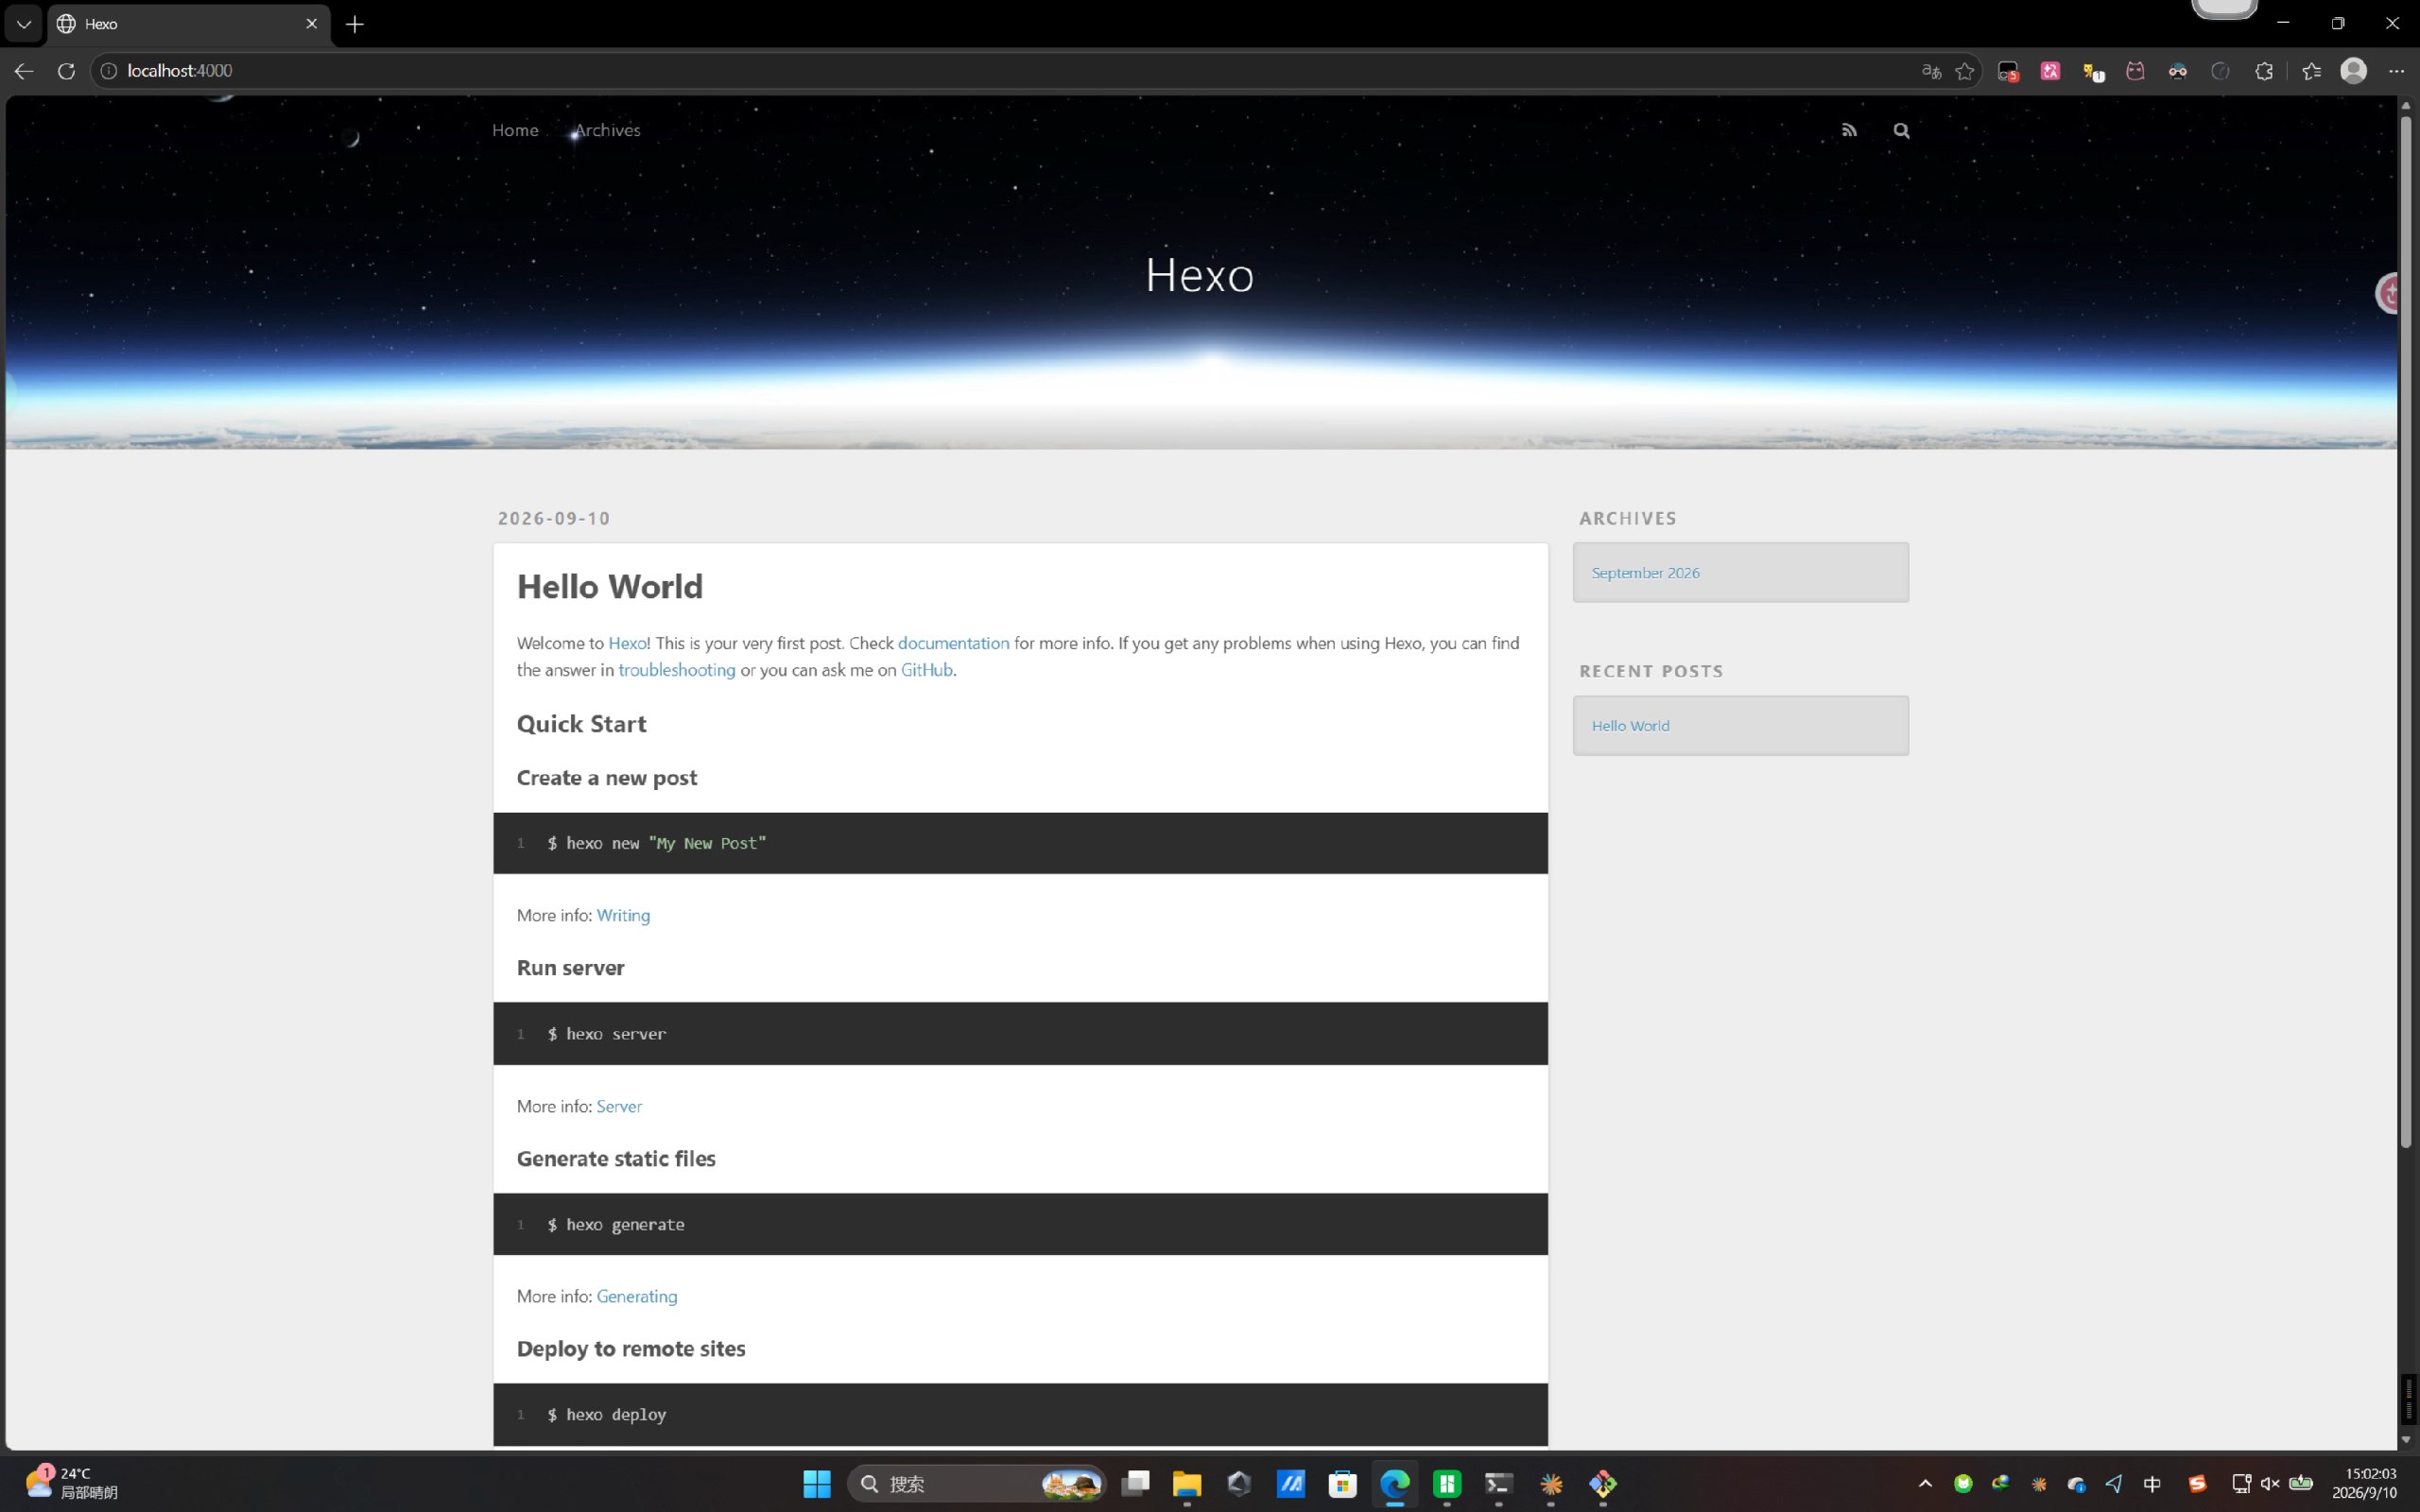Image resolution: width=2420 pixels, height=1512 pixels.
Task: Toggle the muted volume icon in system tray
Action: (x=2270, y=1484)
